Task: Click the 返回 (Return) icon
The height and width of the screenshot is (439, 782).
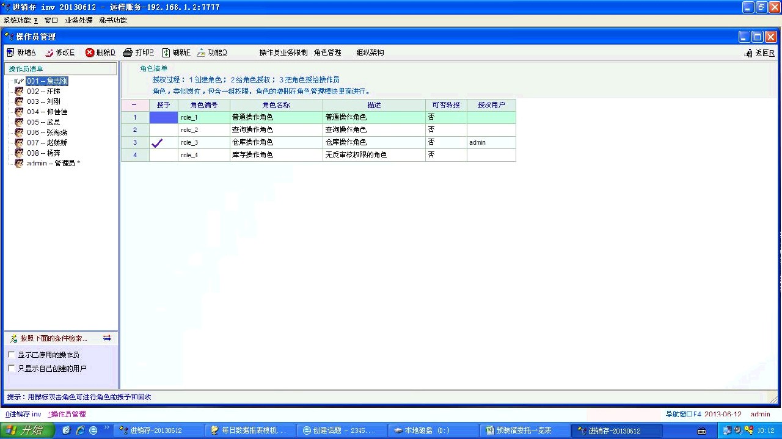Action: [748, 53]
